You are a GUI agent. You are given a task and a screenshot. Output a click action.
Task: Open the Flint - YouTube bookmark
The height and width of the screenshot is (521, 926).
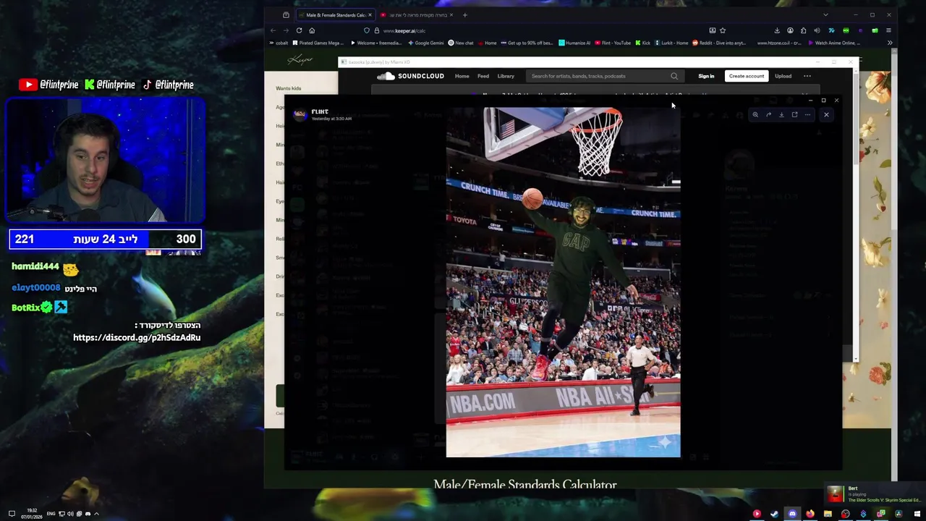tap(613, 43)
